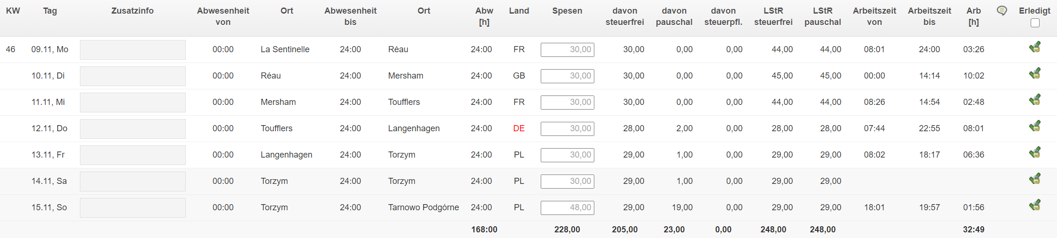The image size is (1057, 238).
Task: Click the done icon for 11.11, Mi
Action: [1034, 100]
